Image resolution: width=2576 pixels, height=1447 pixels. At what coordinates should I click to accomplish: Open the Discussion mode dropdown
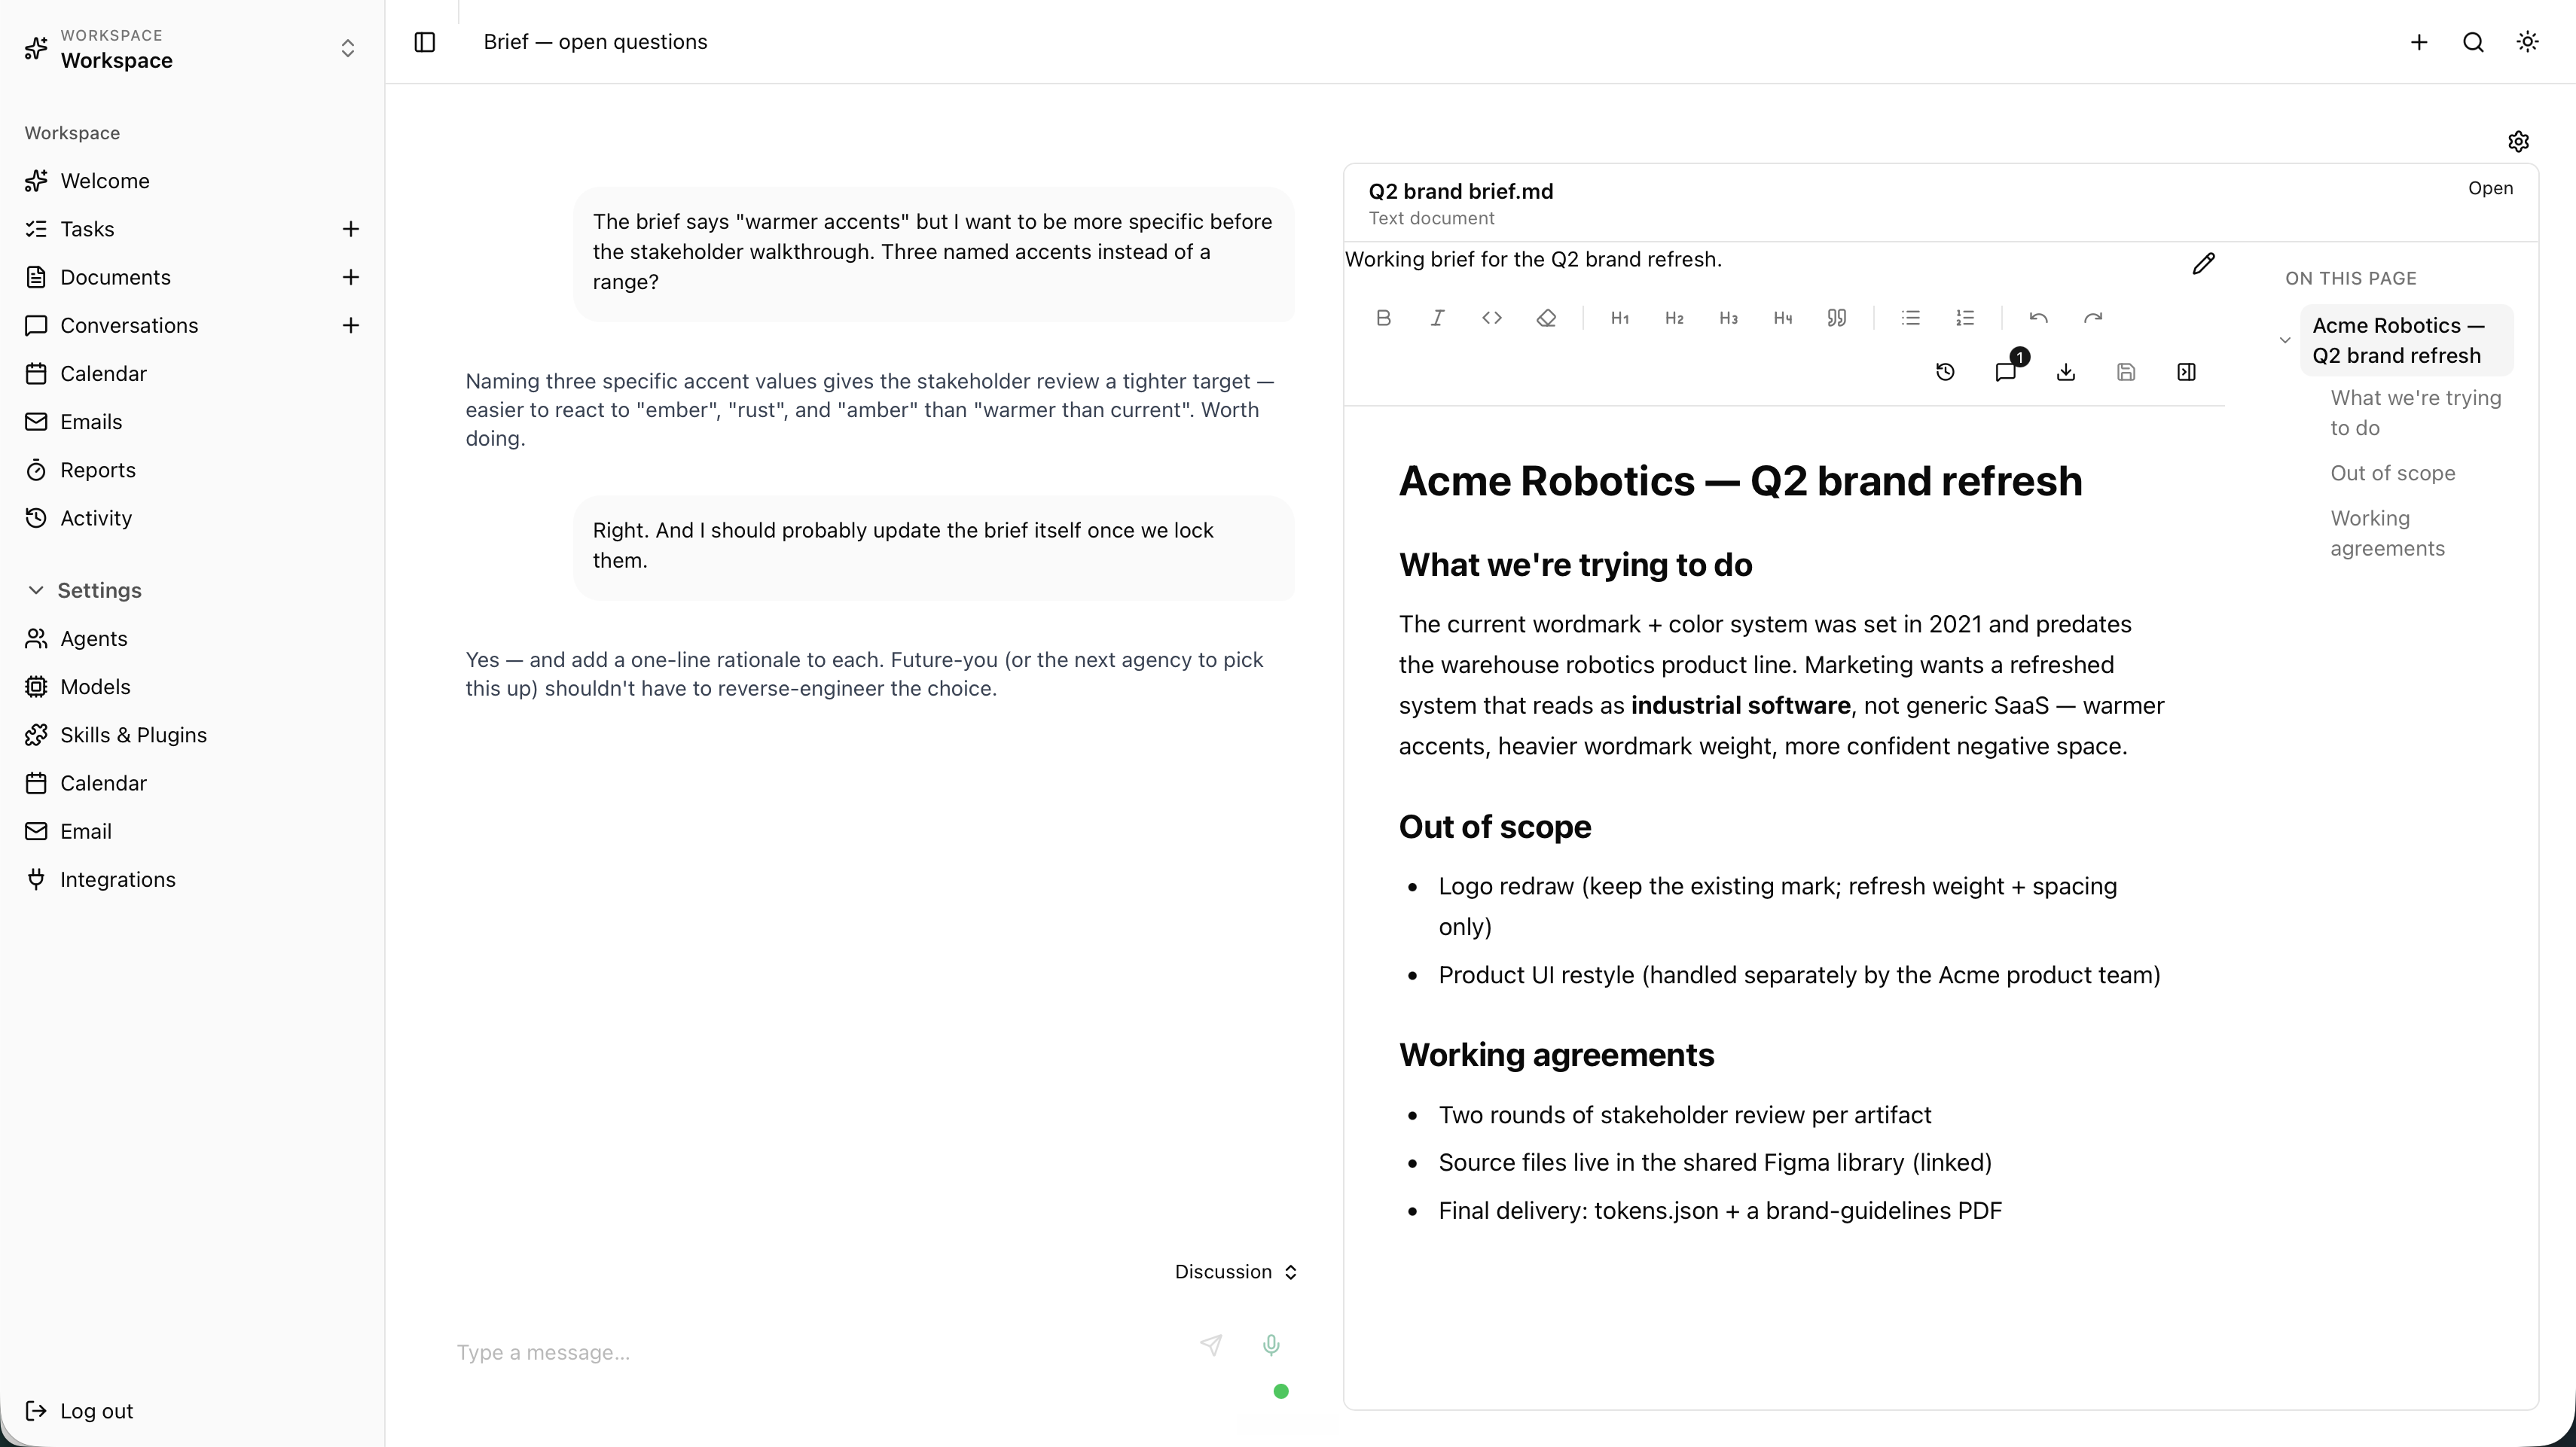(1236, 1272)
